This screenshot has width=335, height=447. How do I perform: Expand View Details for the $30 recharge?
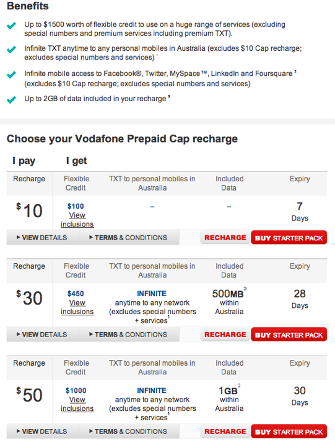(42, 335)
